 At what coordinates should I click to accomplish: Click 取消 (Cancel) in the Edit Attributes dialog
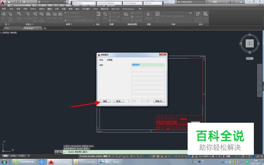(x=118, y=101)
